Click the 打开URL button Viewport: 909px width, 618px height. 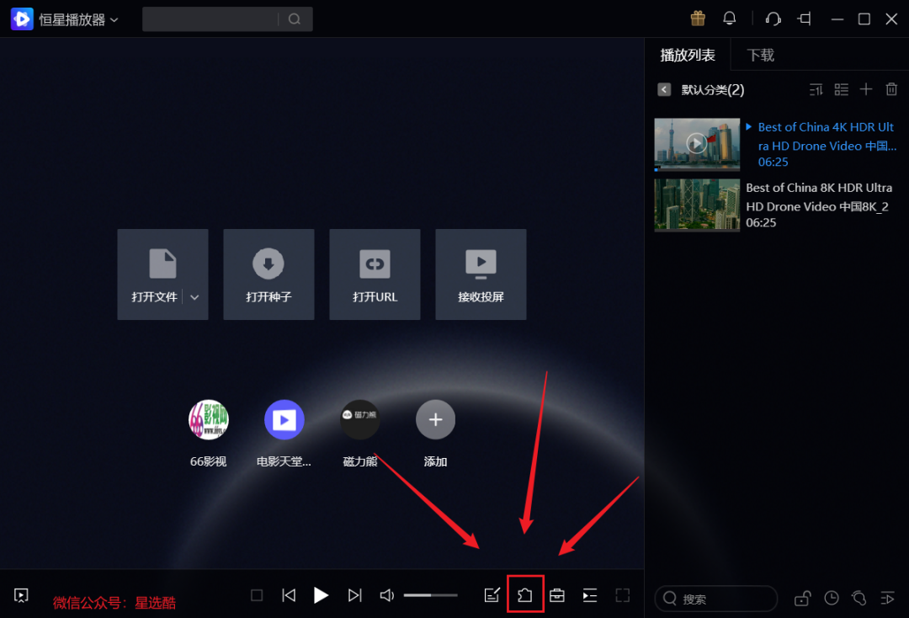click(x=375, y=274)
